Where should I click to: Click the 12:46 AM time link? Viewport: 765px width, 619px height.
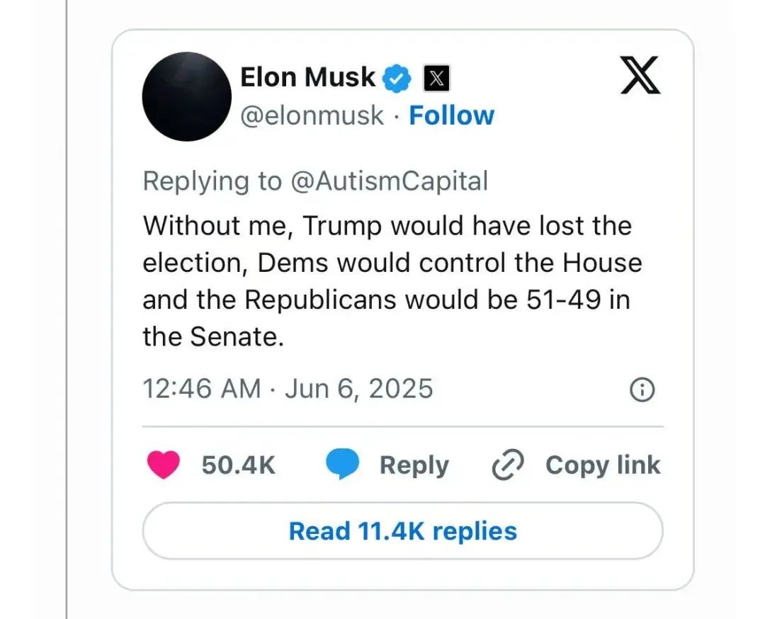point(201,389)
